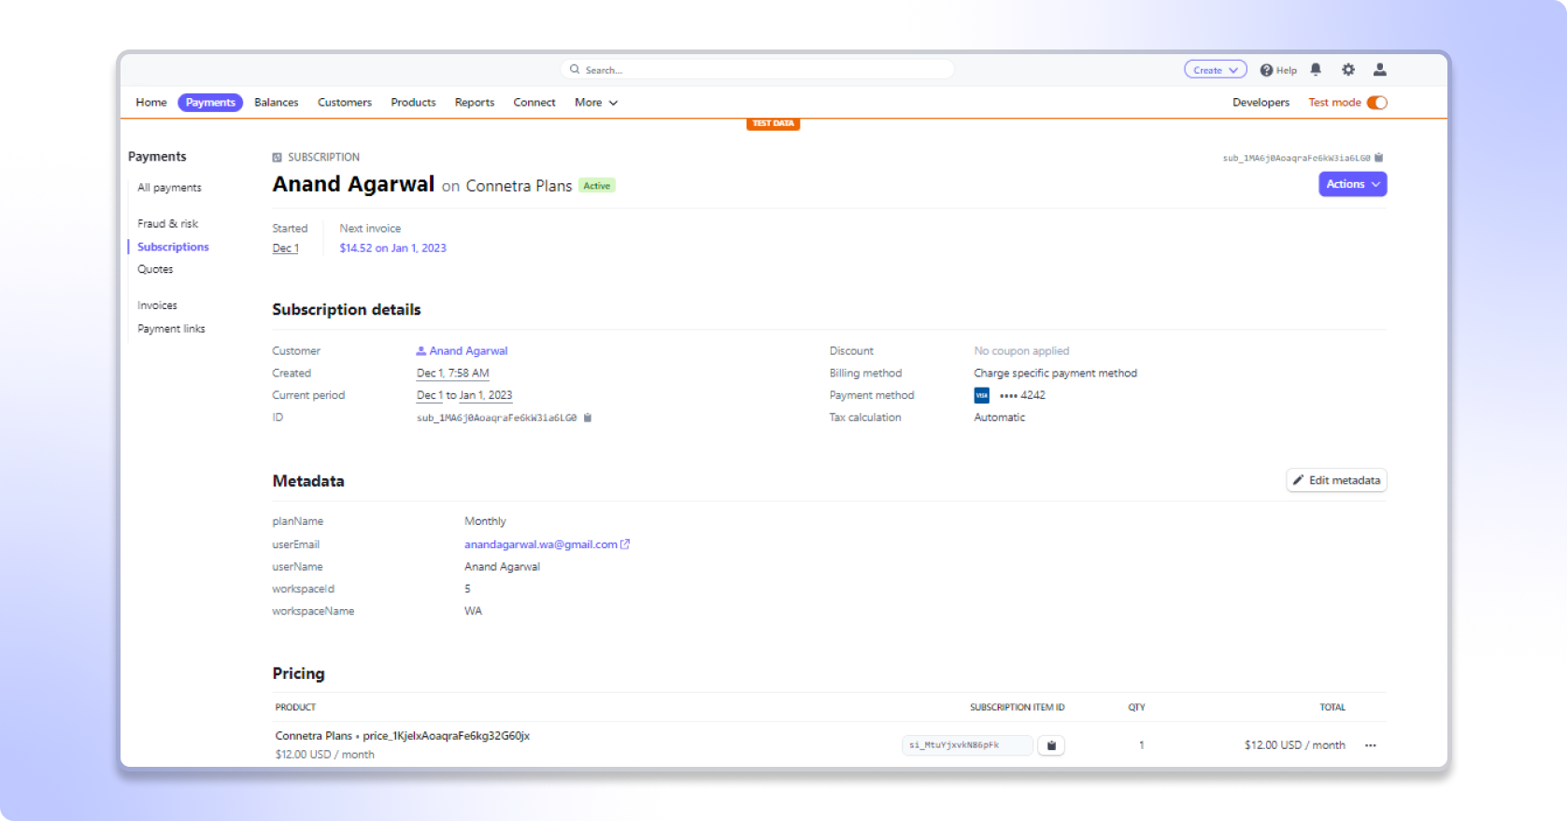Select Invoices in the sidebar
This screenshot has height=821, width=1567.
pyautogui.click(x=157, y=305)
